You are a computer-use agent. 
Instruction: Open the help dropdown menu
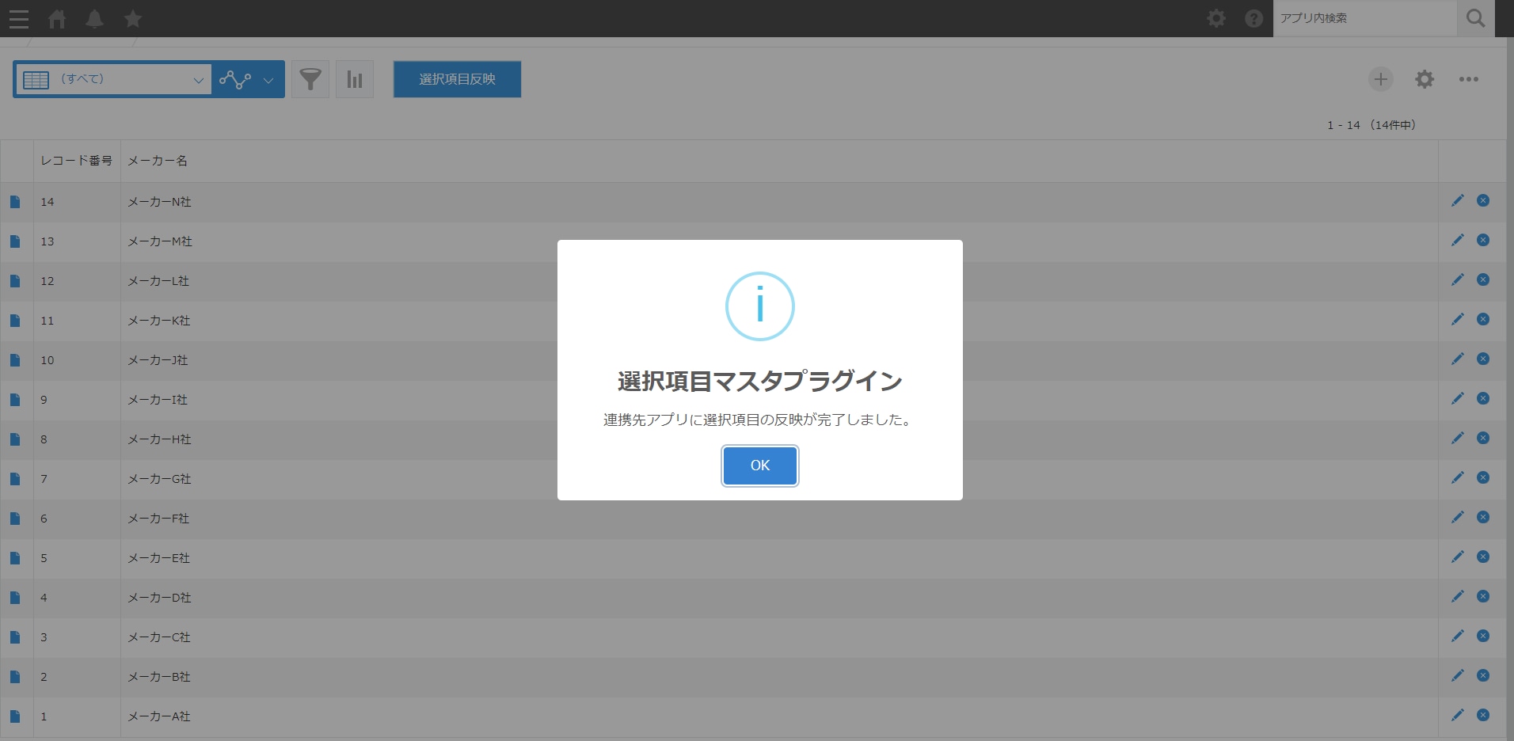click(x=1253, y=17)
